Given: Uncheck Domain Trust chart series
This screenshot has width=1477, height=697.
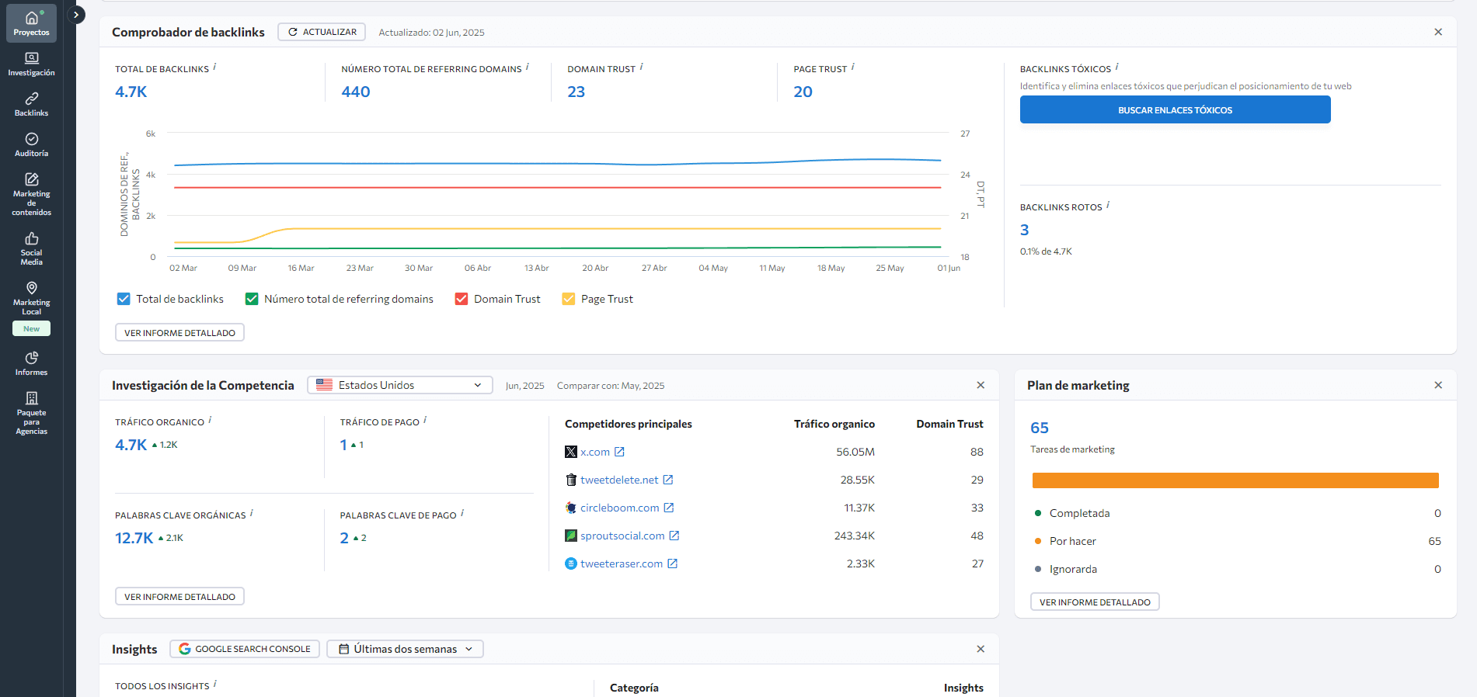Looking at the screenshot, I should 462,299.
